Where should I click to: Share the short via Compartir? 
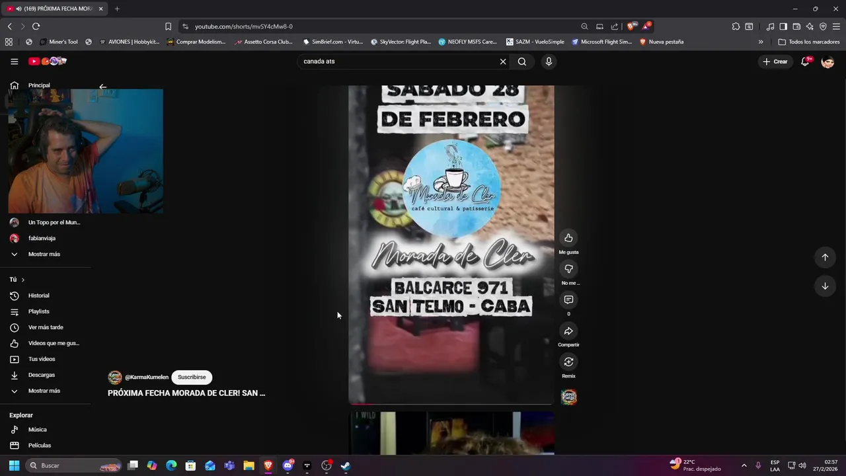tap(568, 331)
